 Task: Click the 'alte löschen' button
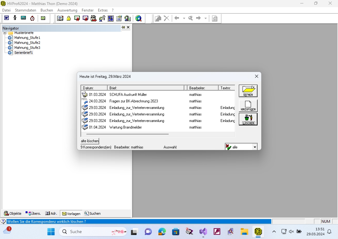[x=90, y=141]
